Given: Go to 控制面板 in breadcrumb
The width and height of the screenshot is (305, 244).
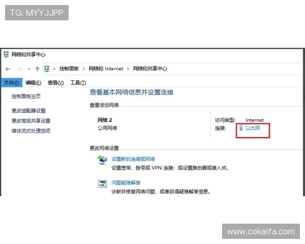Looking at the screenshot, I should (69, 69).
